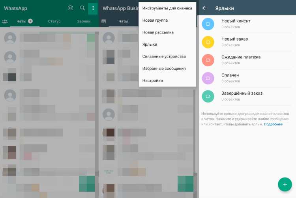
Task: Open the Новый заказ label
Action: pyautogui.click(x=247, y=42)
